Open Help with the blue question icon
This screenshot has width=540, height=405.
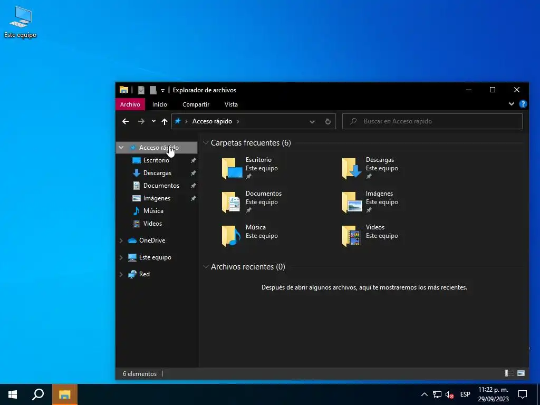coord(523,104)
